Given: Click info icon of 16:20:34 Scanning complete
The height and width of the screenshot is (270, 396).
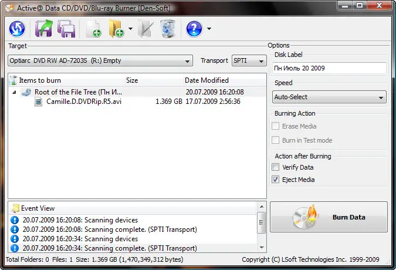Looking at the screenshot, I should coord(15,248).
